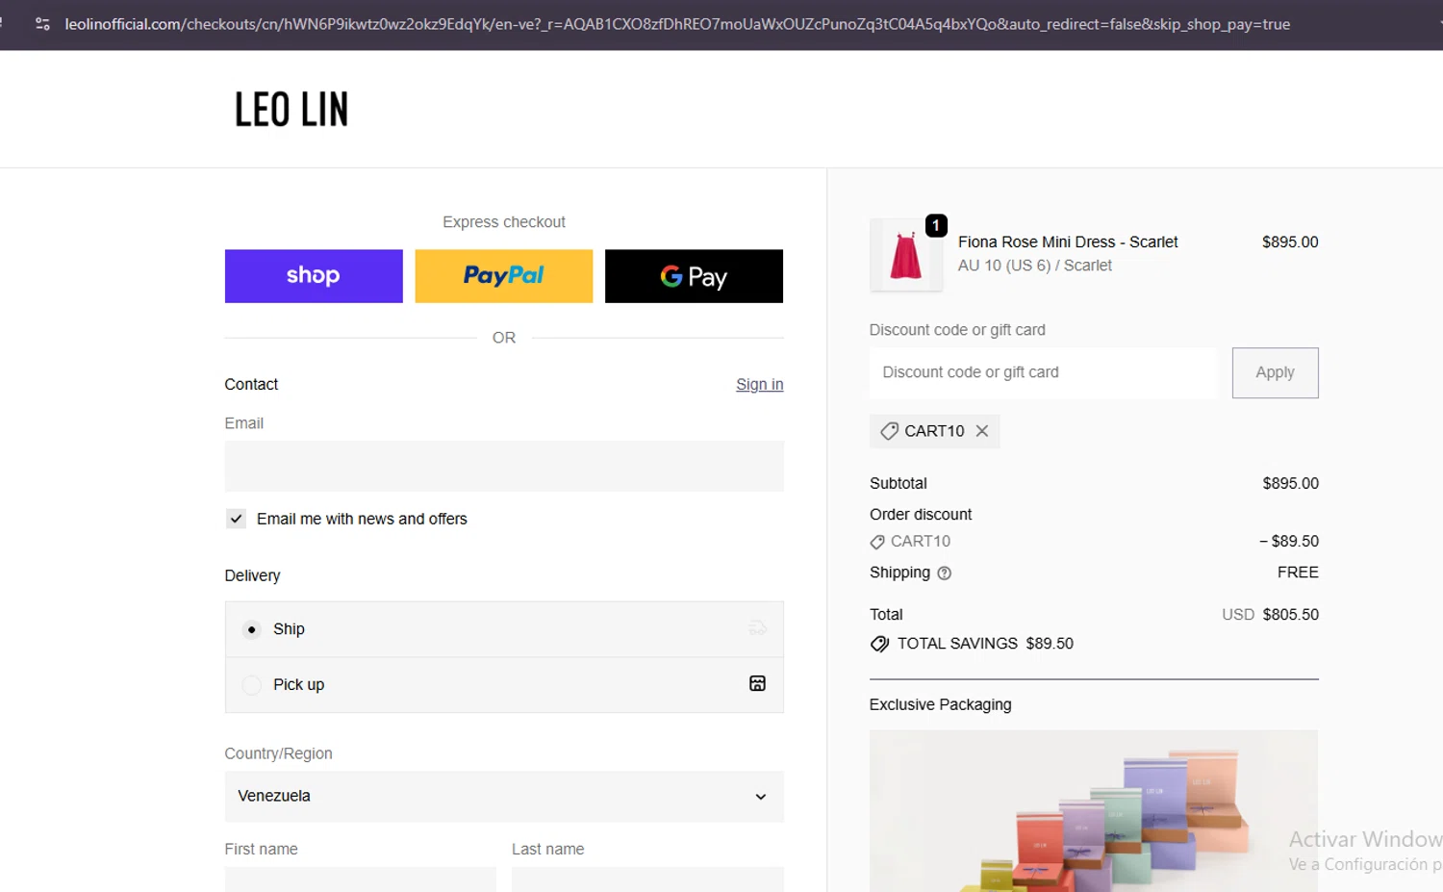Click the Total Savings tag icon

coord(879,644)
